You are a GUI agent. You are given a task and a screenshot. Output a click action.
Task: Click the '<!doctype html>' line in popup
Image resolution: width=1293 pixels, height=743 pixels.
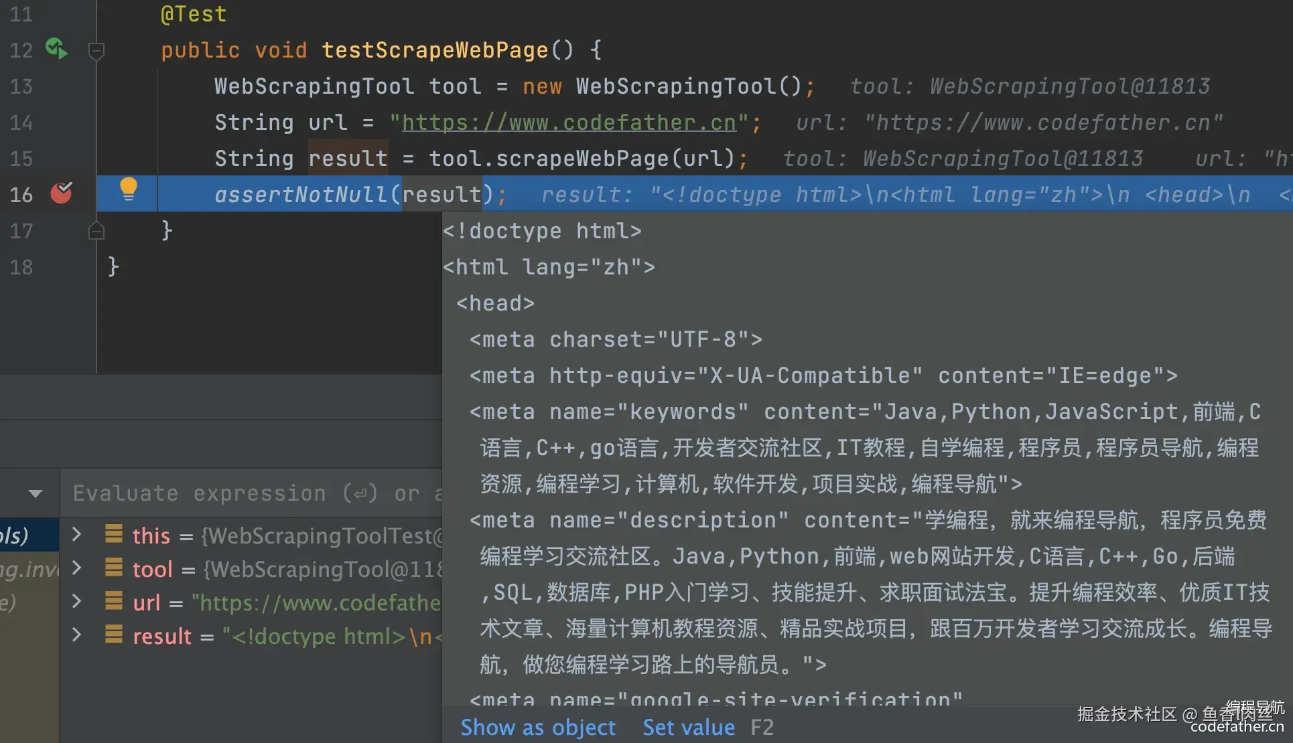tap(542, 231)
